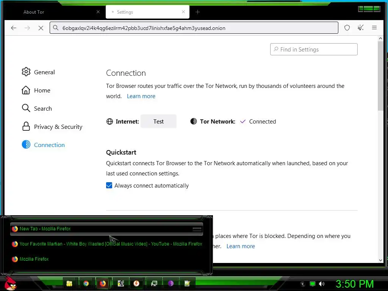Open Search settings category
Screen dimensions: 388x291
click(x=37, y=108)
